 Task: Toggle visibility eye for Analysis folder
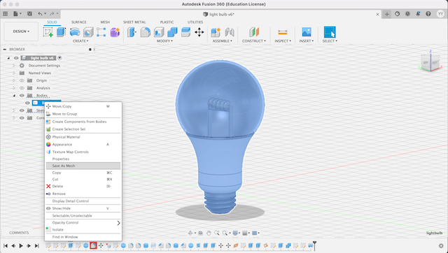[x=22, y=88]
